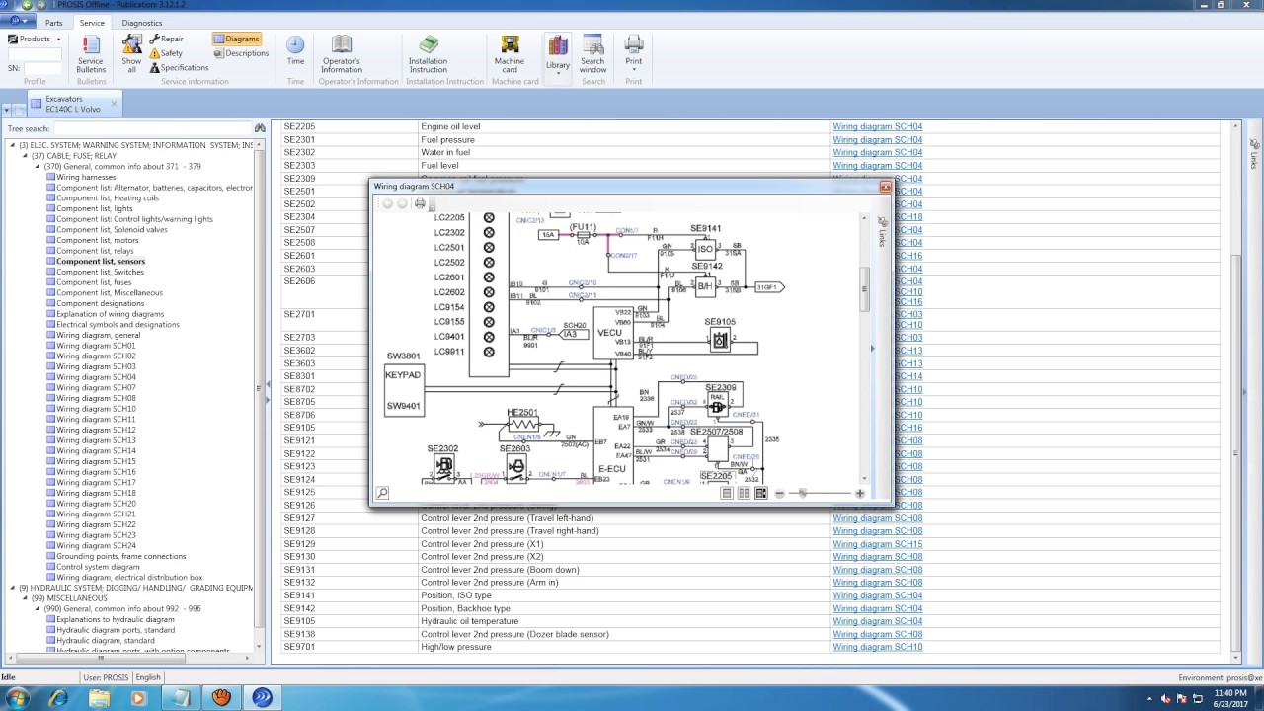Toggle the Safety filter

[x=166, y=53]
